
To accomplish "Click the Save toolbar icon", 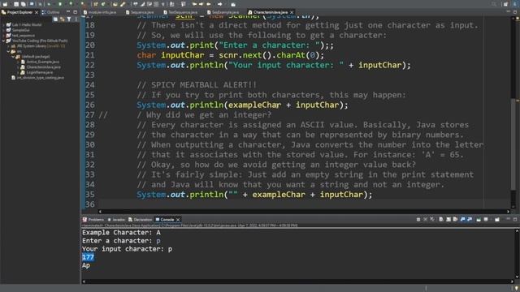I will point(16,4).
